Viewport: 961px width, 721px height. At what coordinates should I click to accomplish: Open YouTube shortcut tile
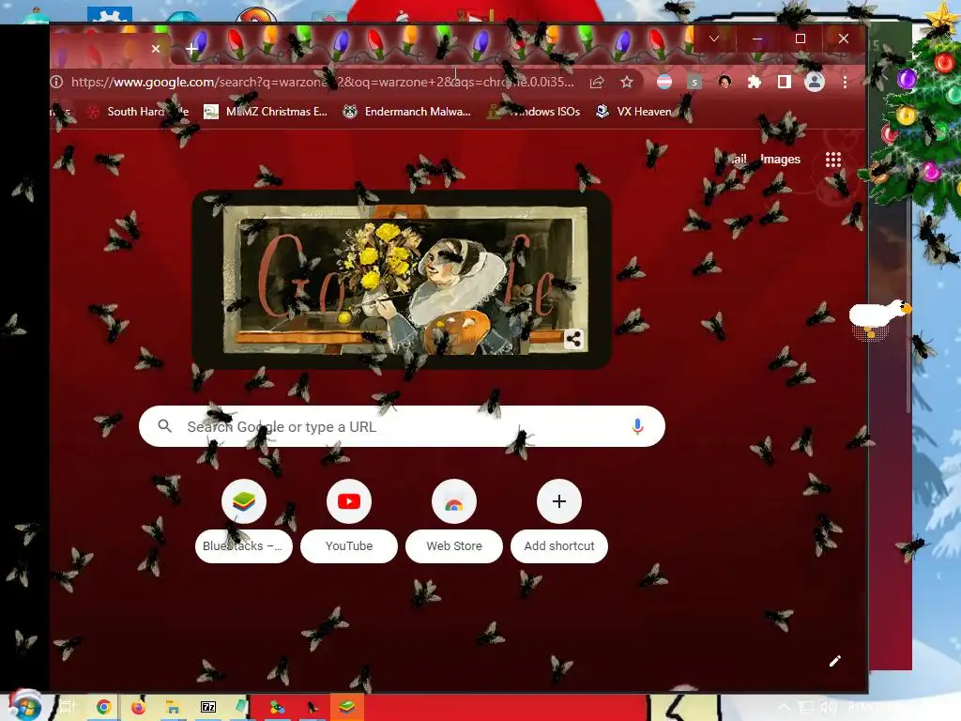click(349, 520)
